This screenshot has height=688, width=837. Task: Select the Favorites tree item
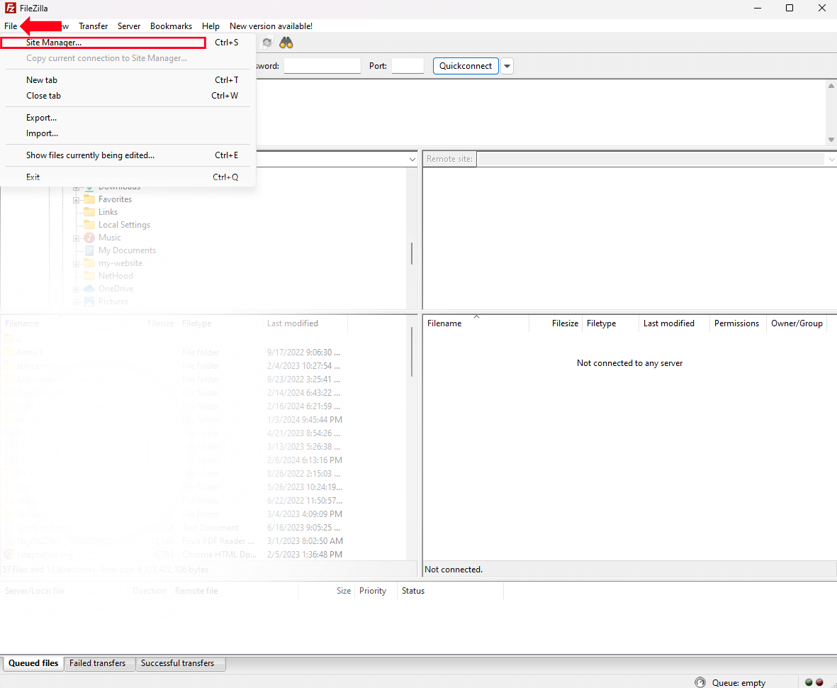115,199
